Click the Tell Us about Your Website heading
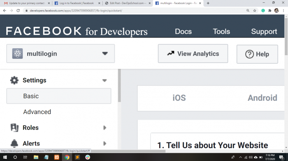288x161 pixels. pyautogui.click(x=213, y=145)
